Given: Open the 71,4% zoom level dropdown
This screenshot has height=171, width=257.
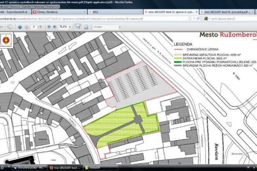Looking at the screenshot, I should 70,27.
